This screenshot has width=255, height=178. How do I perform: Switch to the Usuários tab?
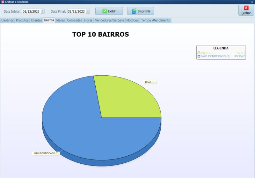tap(7, 20)
